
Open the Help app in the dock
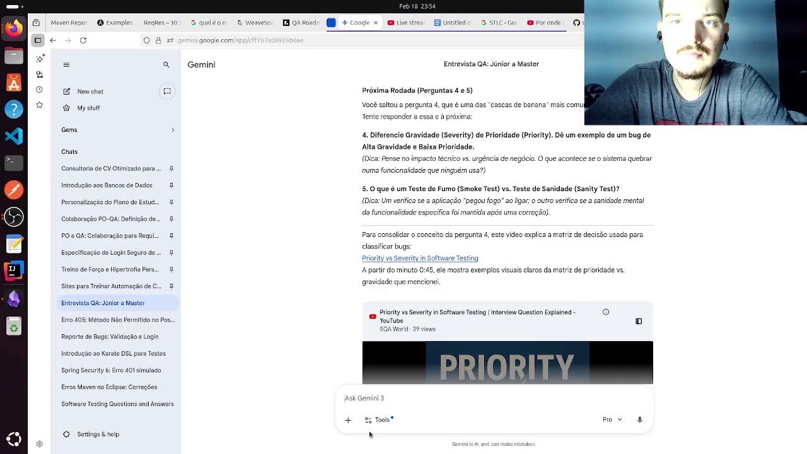point(14,109)
